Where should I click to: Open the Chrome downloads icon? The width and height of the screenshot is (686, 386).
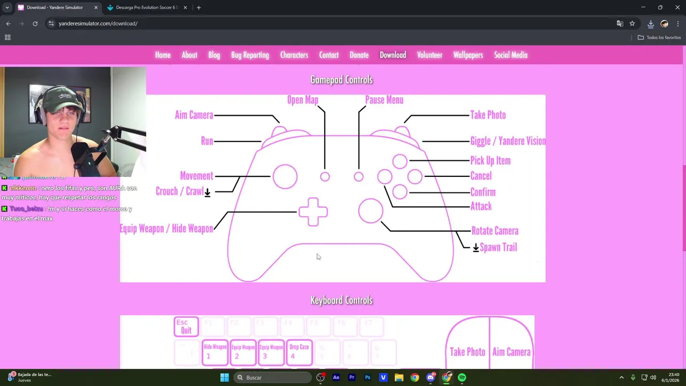tap(651, 24)
